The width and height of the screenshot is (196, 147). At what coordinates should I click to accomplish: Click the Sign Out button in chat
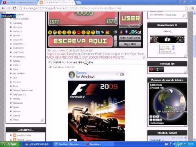(x=130, y=44)
